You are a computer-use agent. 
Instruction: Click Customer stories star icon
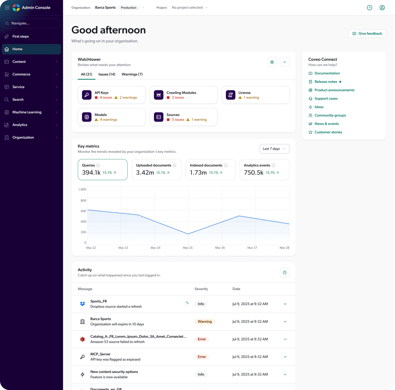[311, 132]
